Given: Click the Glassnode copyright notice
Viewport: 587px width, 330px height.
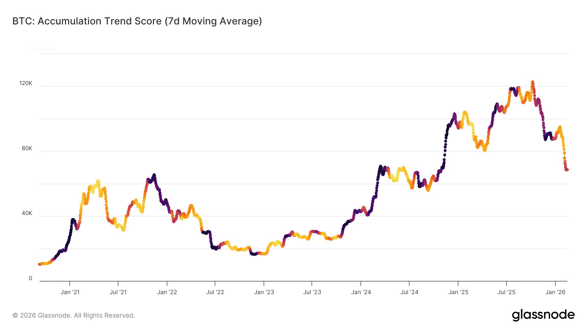Looking at the screenshot, I should pyautogui.click(x=74, y=315).
